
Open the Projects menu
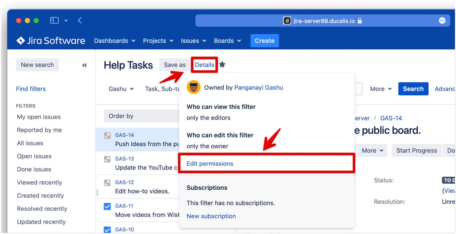[x=158, y=41]
